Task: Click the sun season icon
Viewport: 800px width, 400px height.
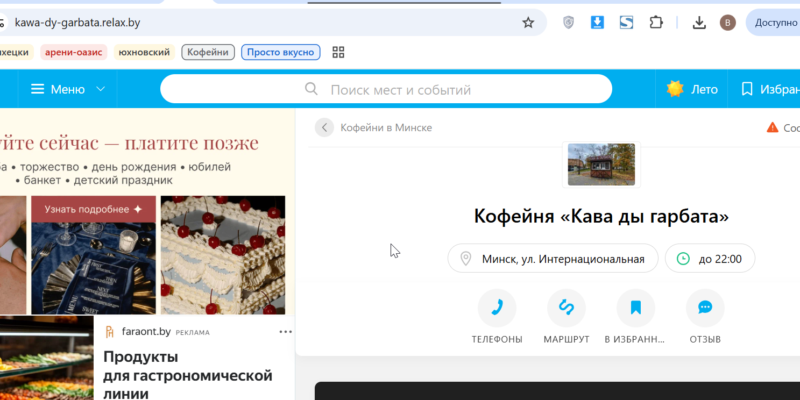Action: pyautogui.click(x=675, y=89)
